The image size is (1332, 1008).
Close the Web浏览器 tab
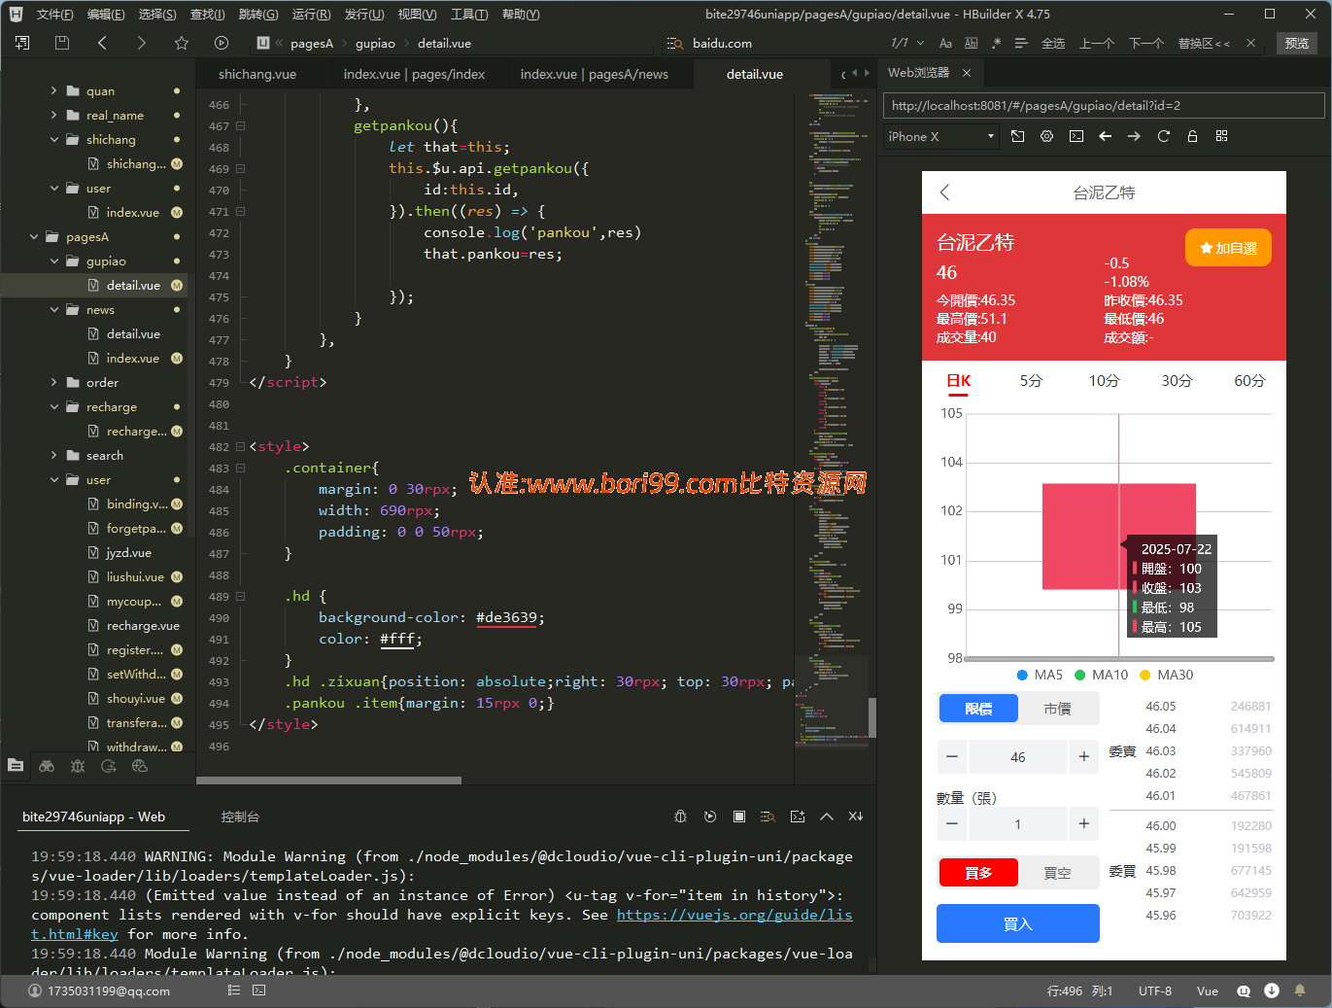(966, 73)
